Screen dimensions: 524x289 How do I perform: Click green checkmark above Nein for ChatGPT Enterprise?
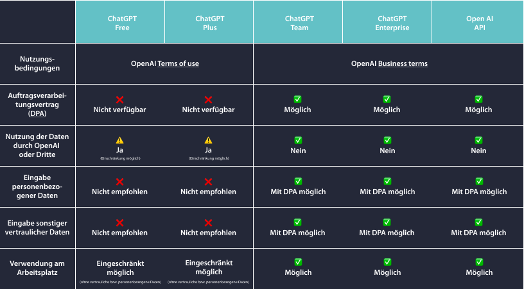[x=387, y=140]
